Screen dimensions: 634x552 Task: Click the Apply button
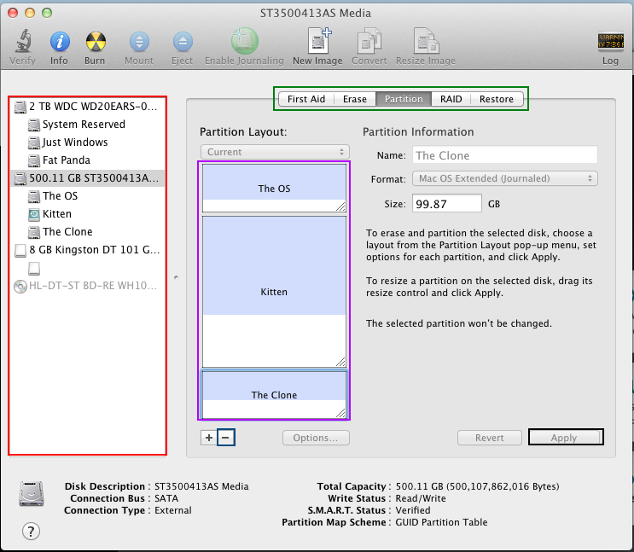pyautogui.click(x=564, y=438)
